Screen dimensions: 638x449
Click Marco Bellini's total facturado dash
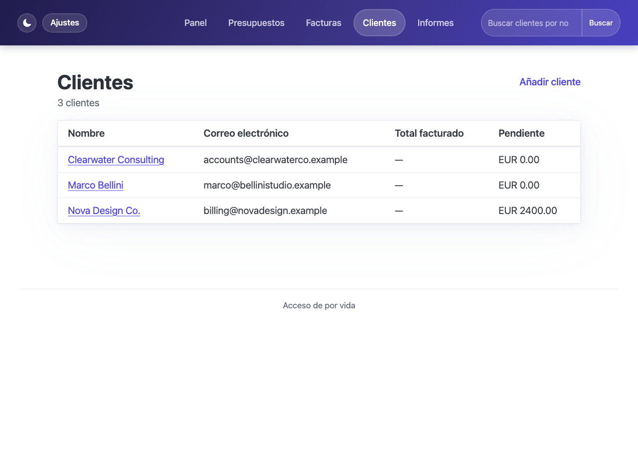(x=399, y=185)
